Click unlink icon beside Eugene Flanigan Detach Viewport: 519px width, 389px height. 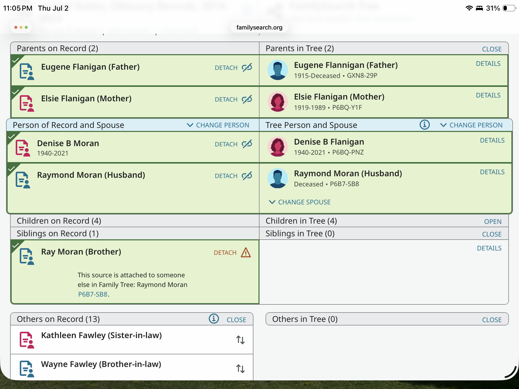pyautogui.click(x=247, y=68)
